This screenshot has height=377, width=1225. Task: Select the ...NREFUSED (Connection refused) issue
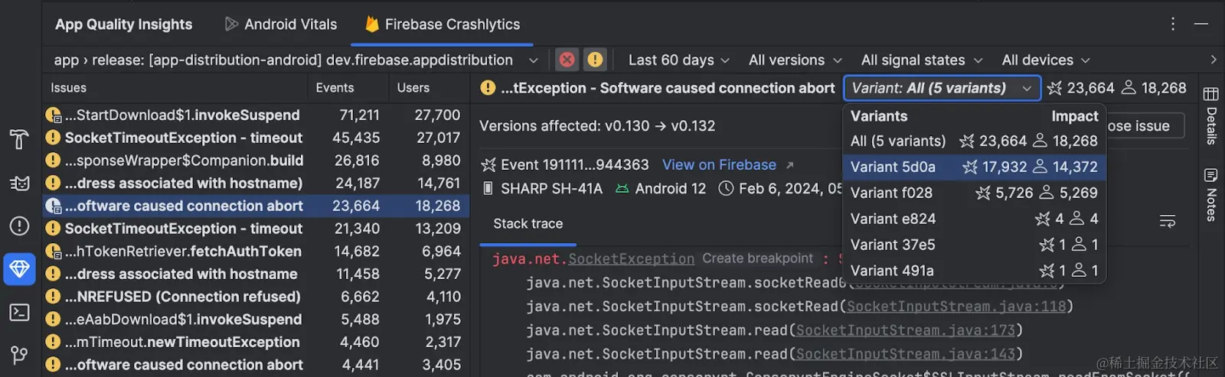pos(256,297)
